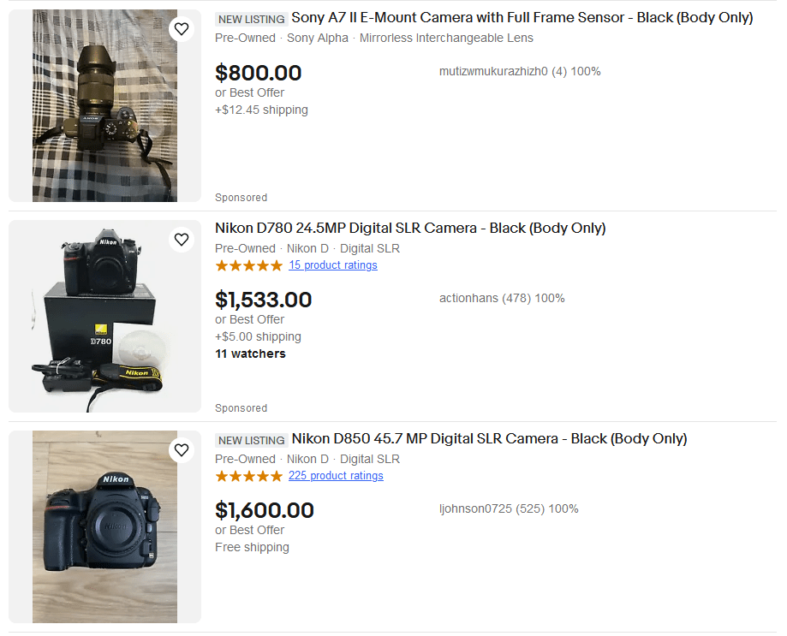Click seller ljohnson0725 feedback info
Image resolution: width=787 pixels, height=636 pixels.
(509, 509)
